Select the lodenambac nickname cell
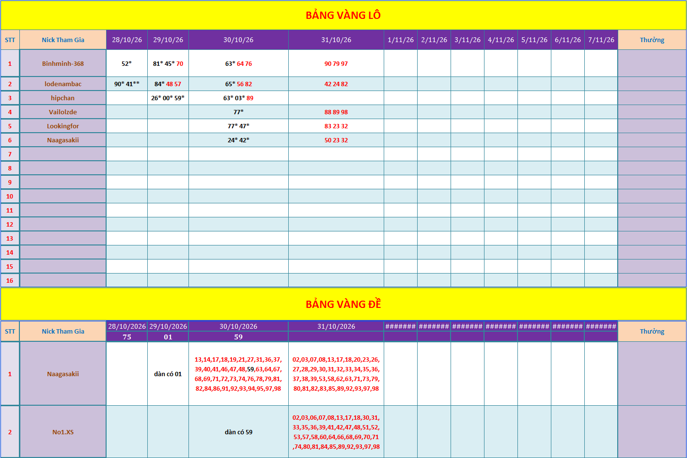687x458 pixels. (63, 84)
